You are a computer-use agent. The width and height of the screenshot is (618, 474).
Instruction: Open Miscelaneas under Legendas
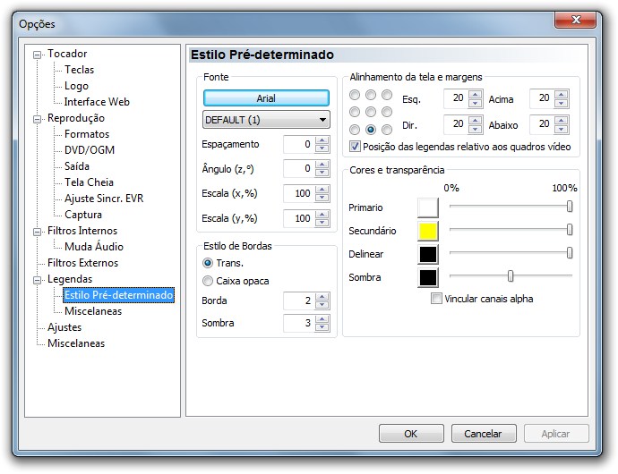tap(93, 311)
